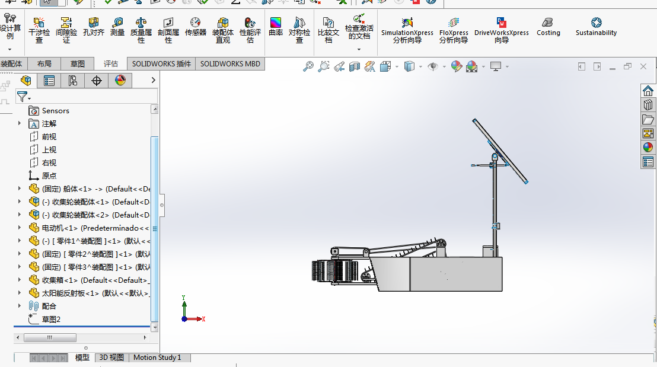This screenshot has width=657, height=367.
Task: Click Edit Appearance in view toolbar
Action: 457,66
